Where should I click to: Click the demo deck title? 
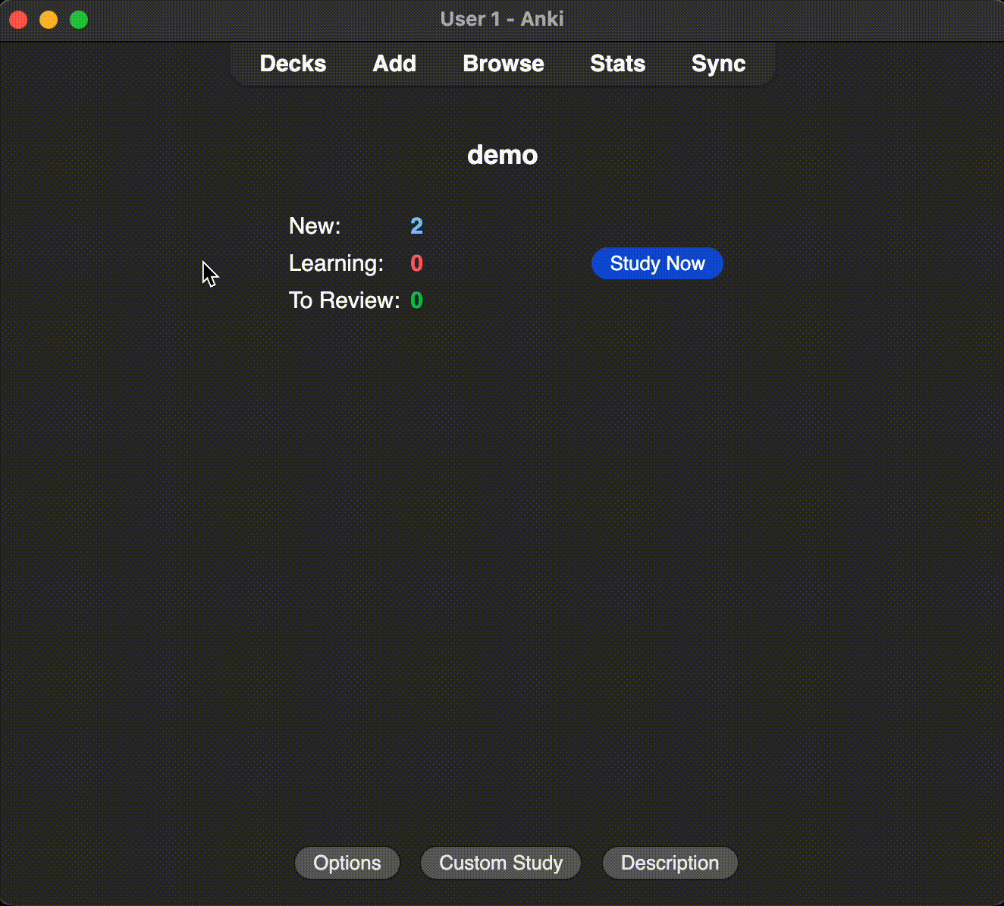(x=502, y=155)
